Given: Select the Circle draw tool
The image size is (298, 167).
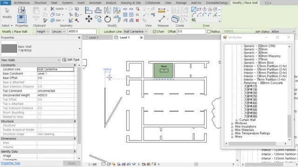Looking at the screenshot, I should [215, 9].
